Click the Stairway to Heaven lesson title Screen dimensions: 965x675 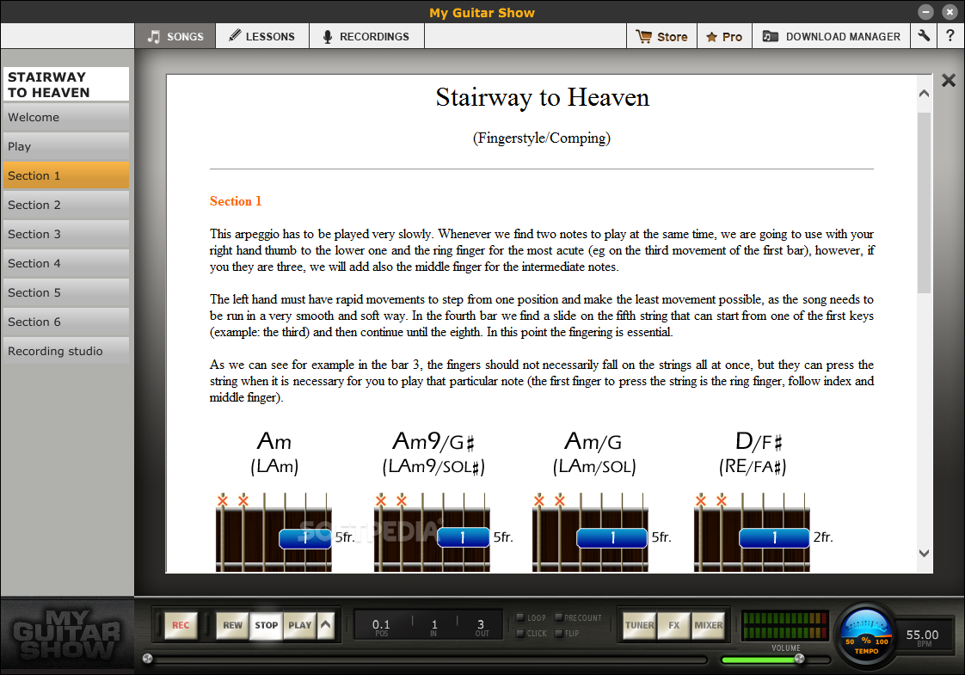[542, 97]
